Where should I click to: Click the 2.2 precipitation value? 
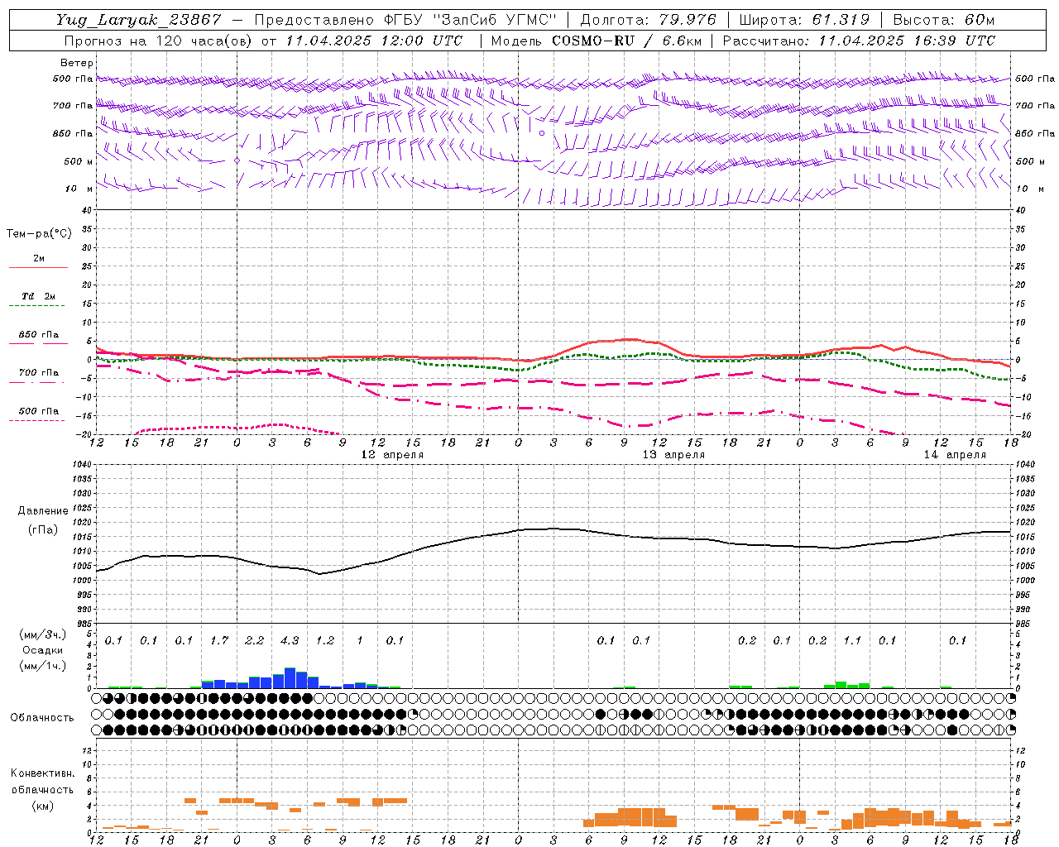pyautogui.click(x=254, y=640)
